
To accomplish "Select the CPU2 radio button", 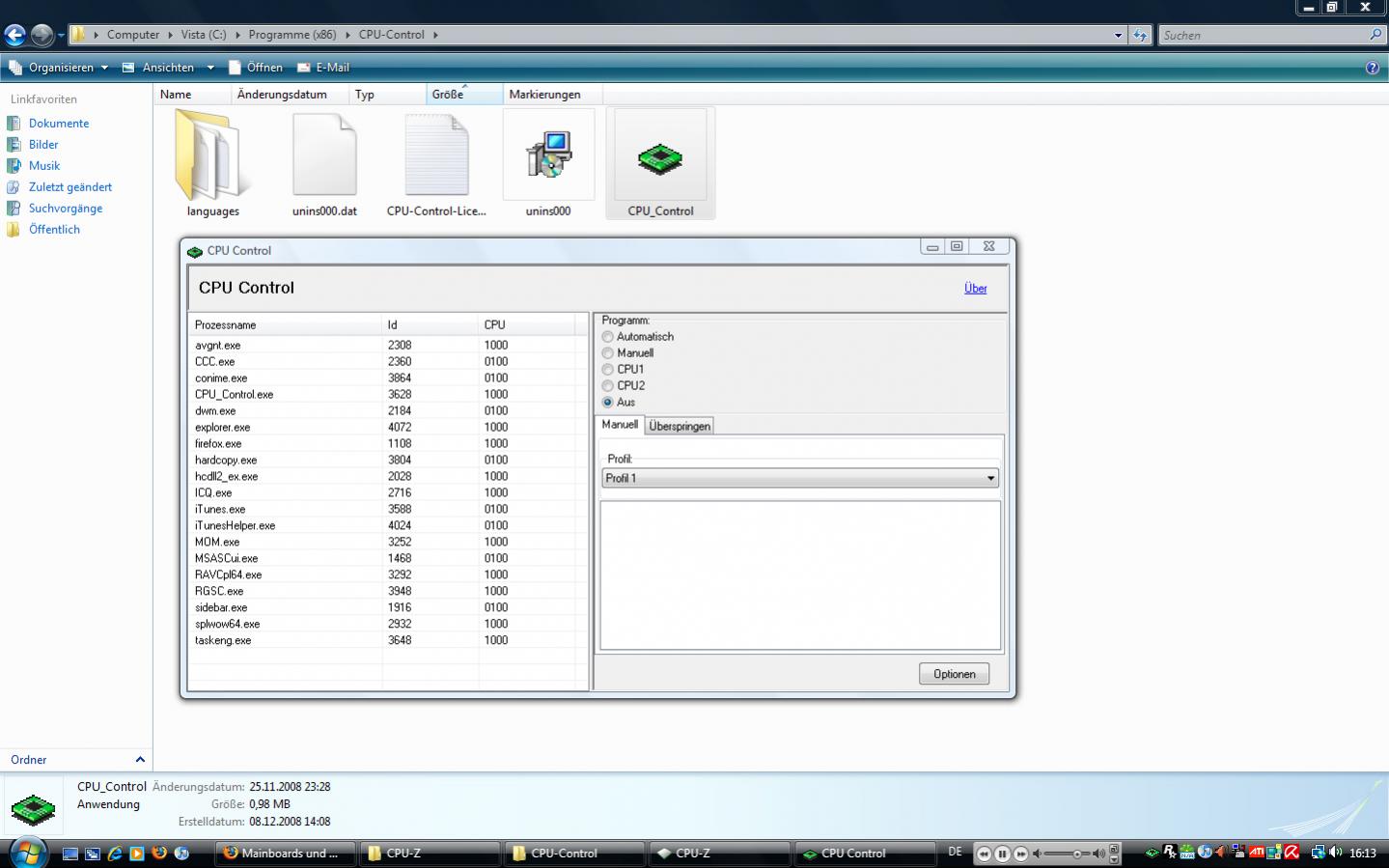I will pos(607,386).
